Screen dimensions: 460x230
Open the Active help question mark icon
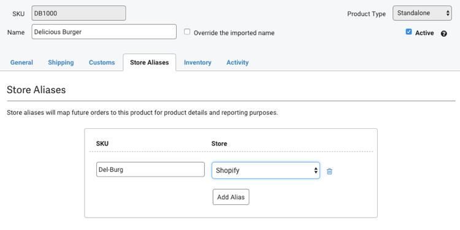[x=444, y=34]
